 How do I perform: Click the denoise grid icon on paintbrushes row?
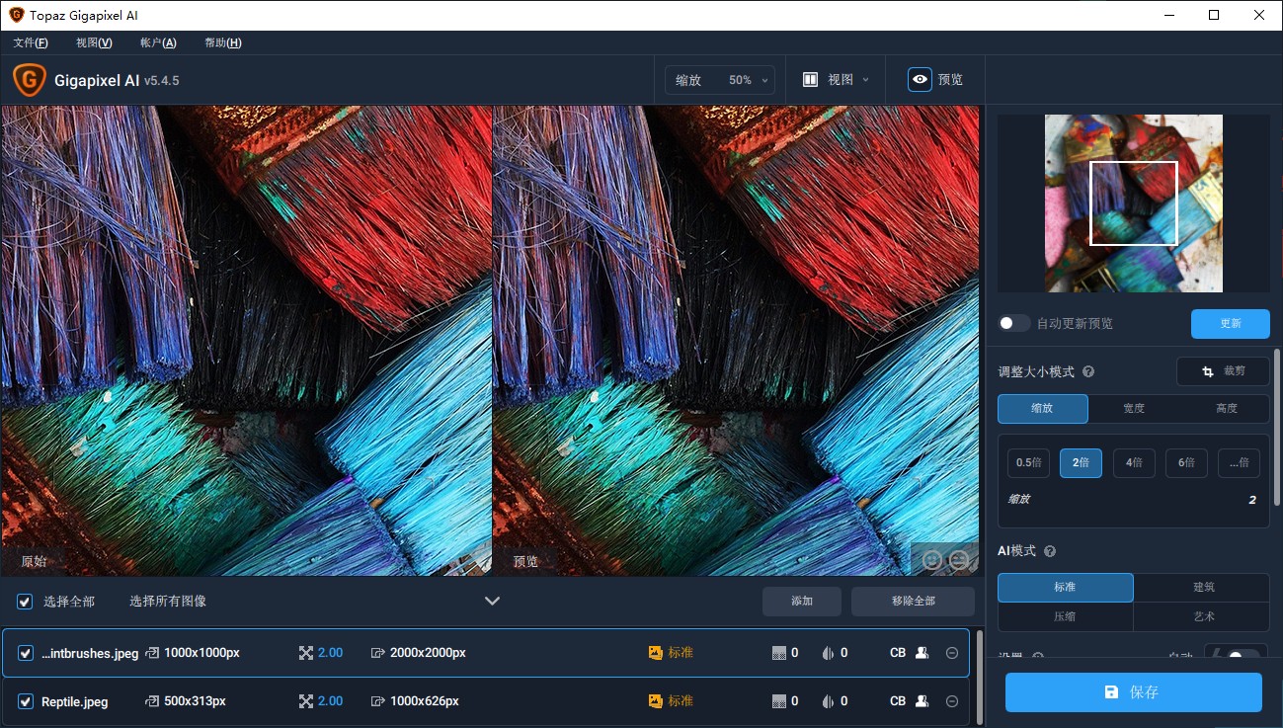(x=779, y=652)
